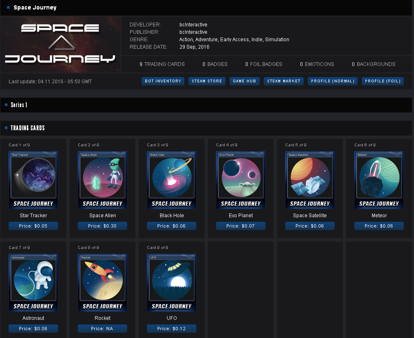Click the Space Journey page title
This screenshot has width=414, height=338.
pyautogui.click(x=35, y=7)
